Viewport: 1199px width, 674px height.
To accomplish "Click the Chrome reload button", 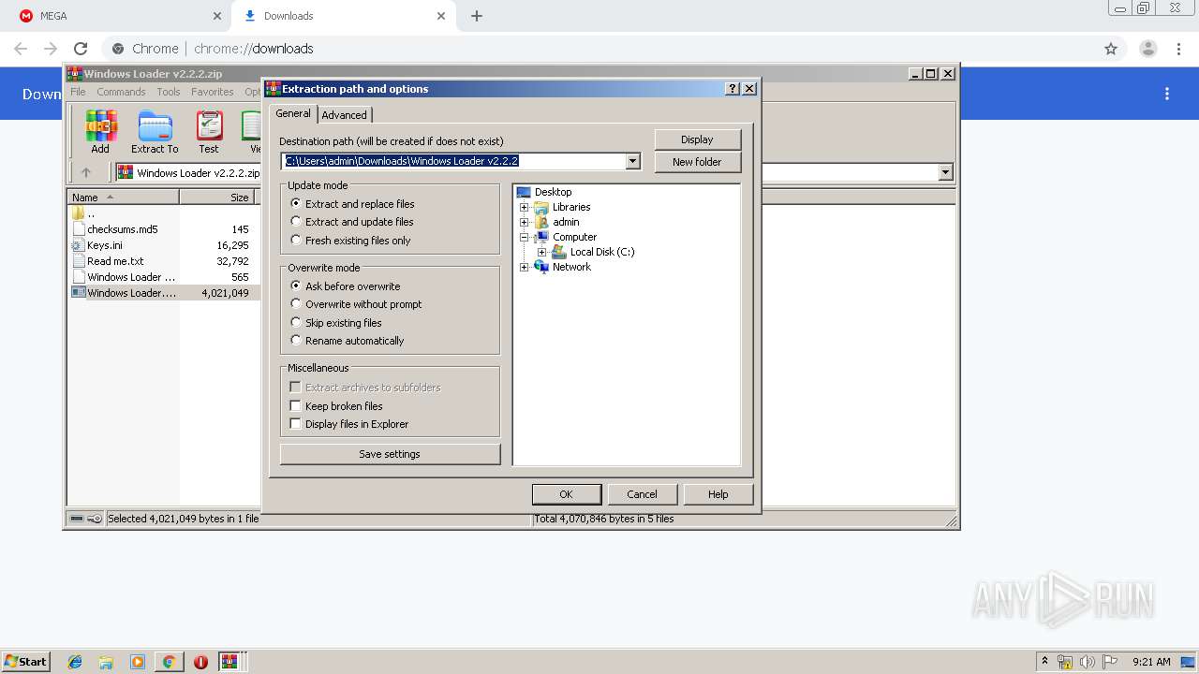I will 81,49.
